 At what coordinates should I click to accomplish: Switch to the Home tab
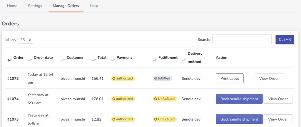[12, 6]
